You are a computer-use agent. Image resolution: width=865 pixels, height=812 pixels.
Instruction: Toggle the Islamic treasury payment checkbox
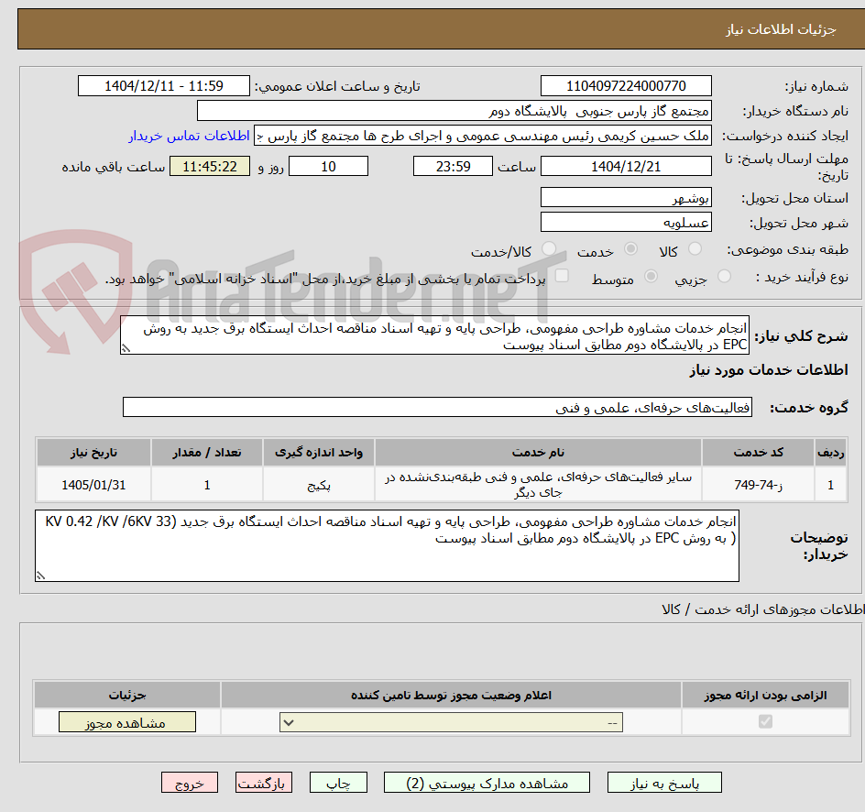pyautogui.click(x=562, y=275)
